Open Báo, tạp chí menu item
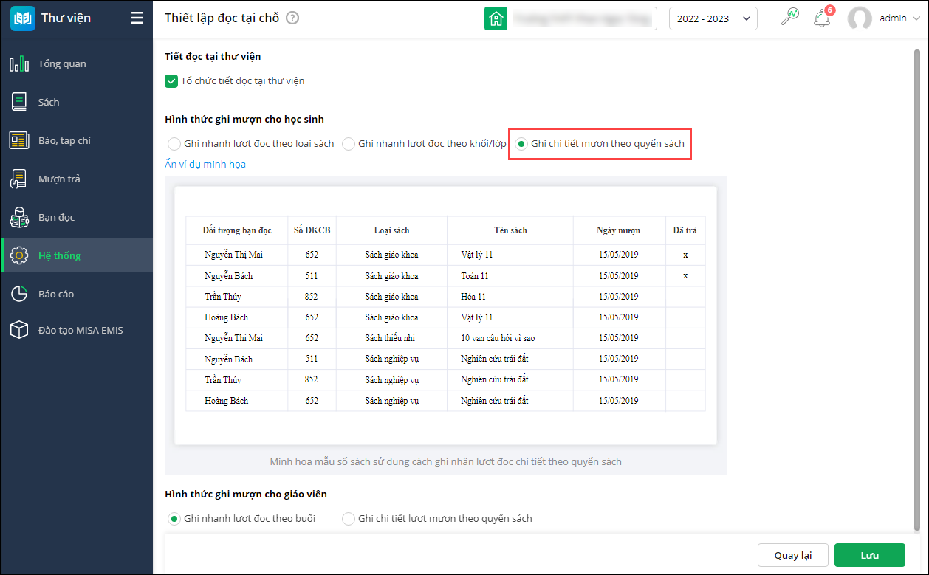929x575 pixels. click(77, 140)
